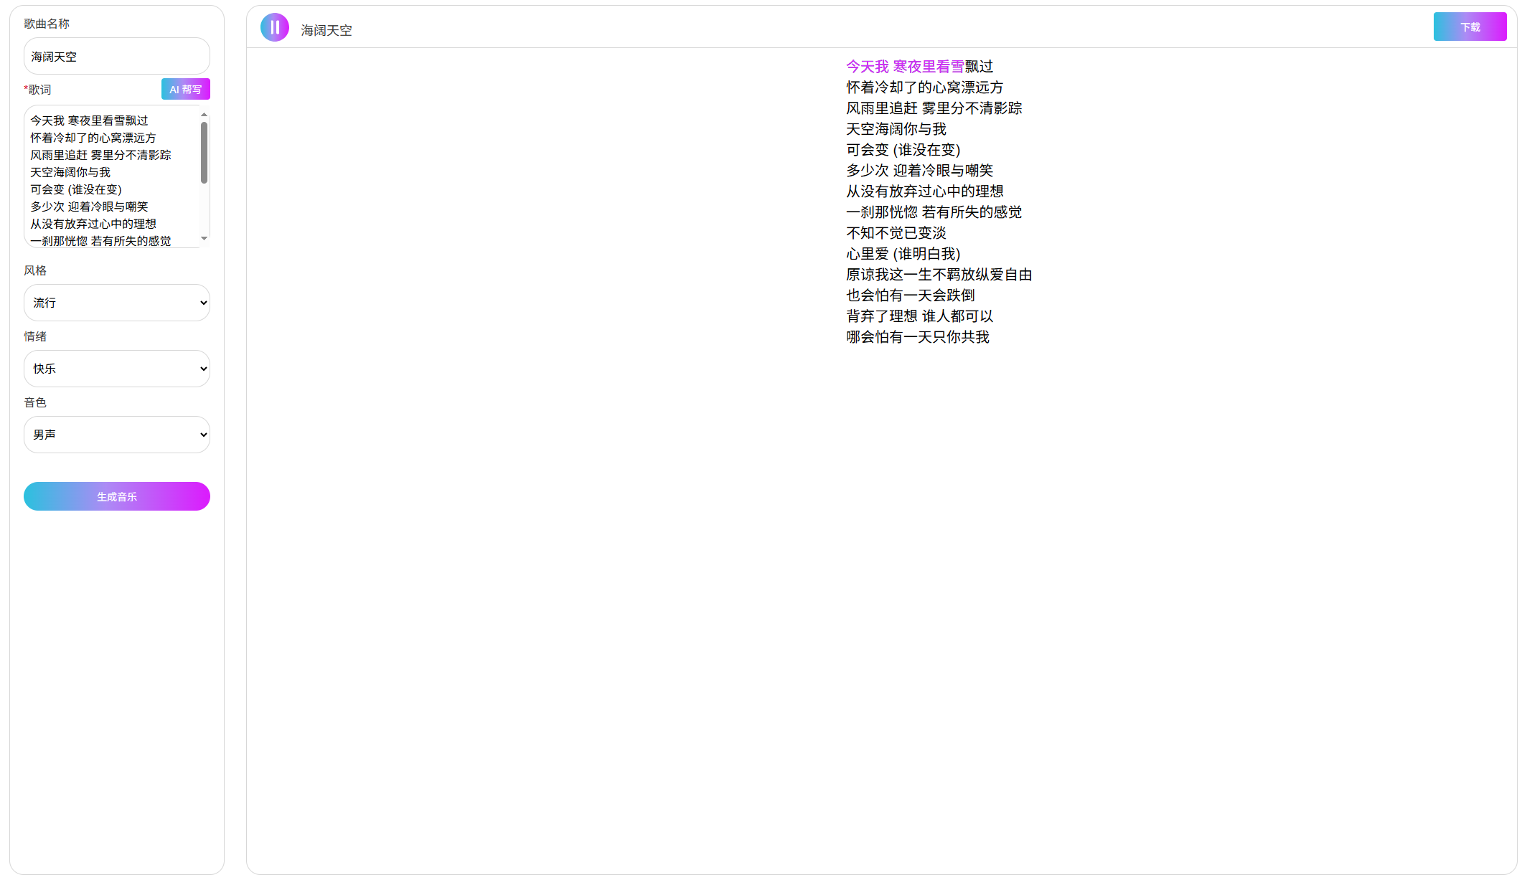Click lyric line 原谅我这一生不羁放纵爱自由
This screenshot has height=885, width=1522.
click(939, 275)
